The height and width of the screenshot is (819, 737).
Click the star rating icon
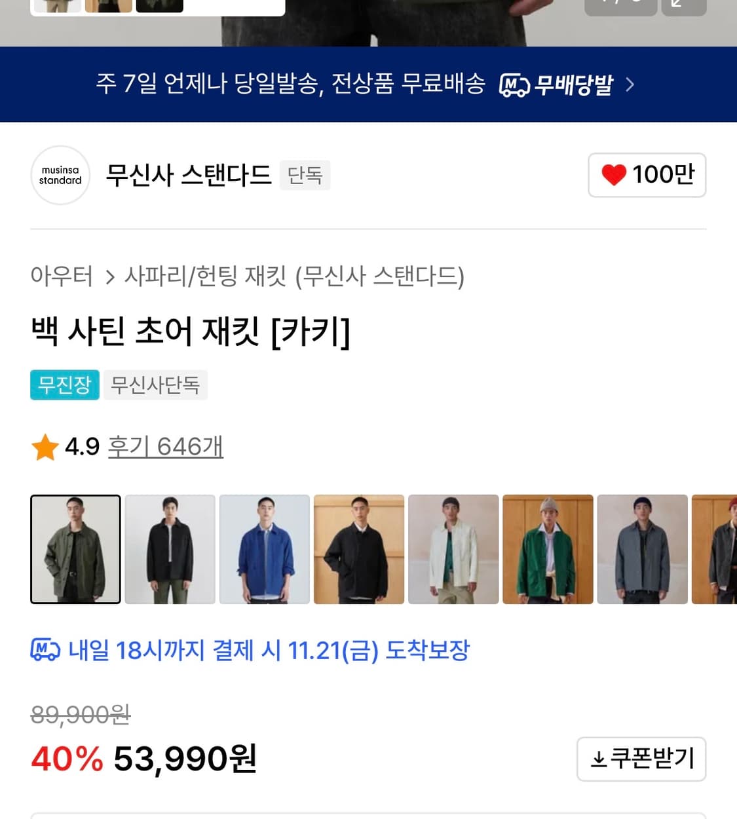pyautogui.click(x=44, y=446)
